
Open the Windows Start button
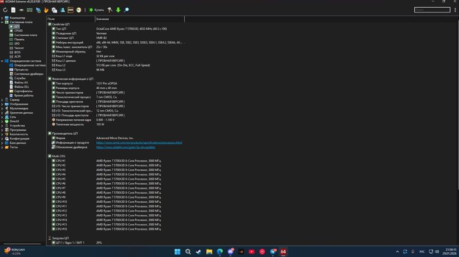coord(178,252)
